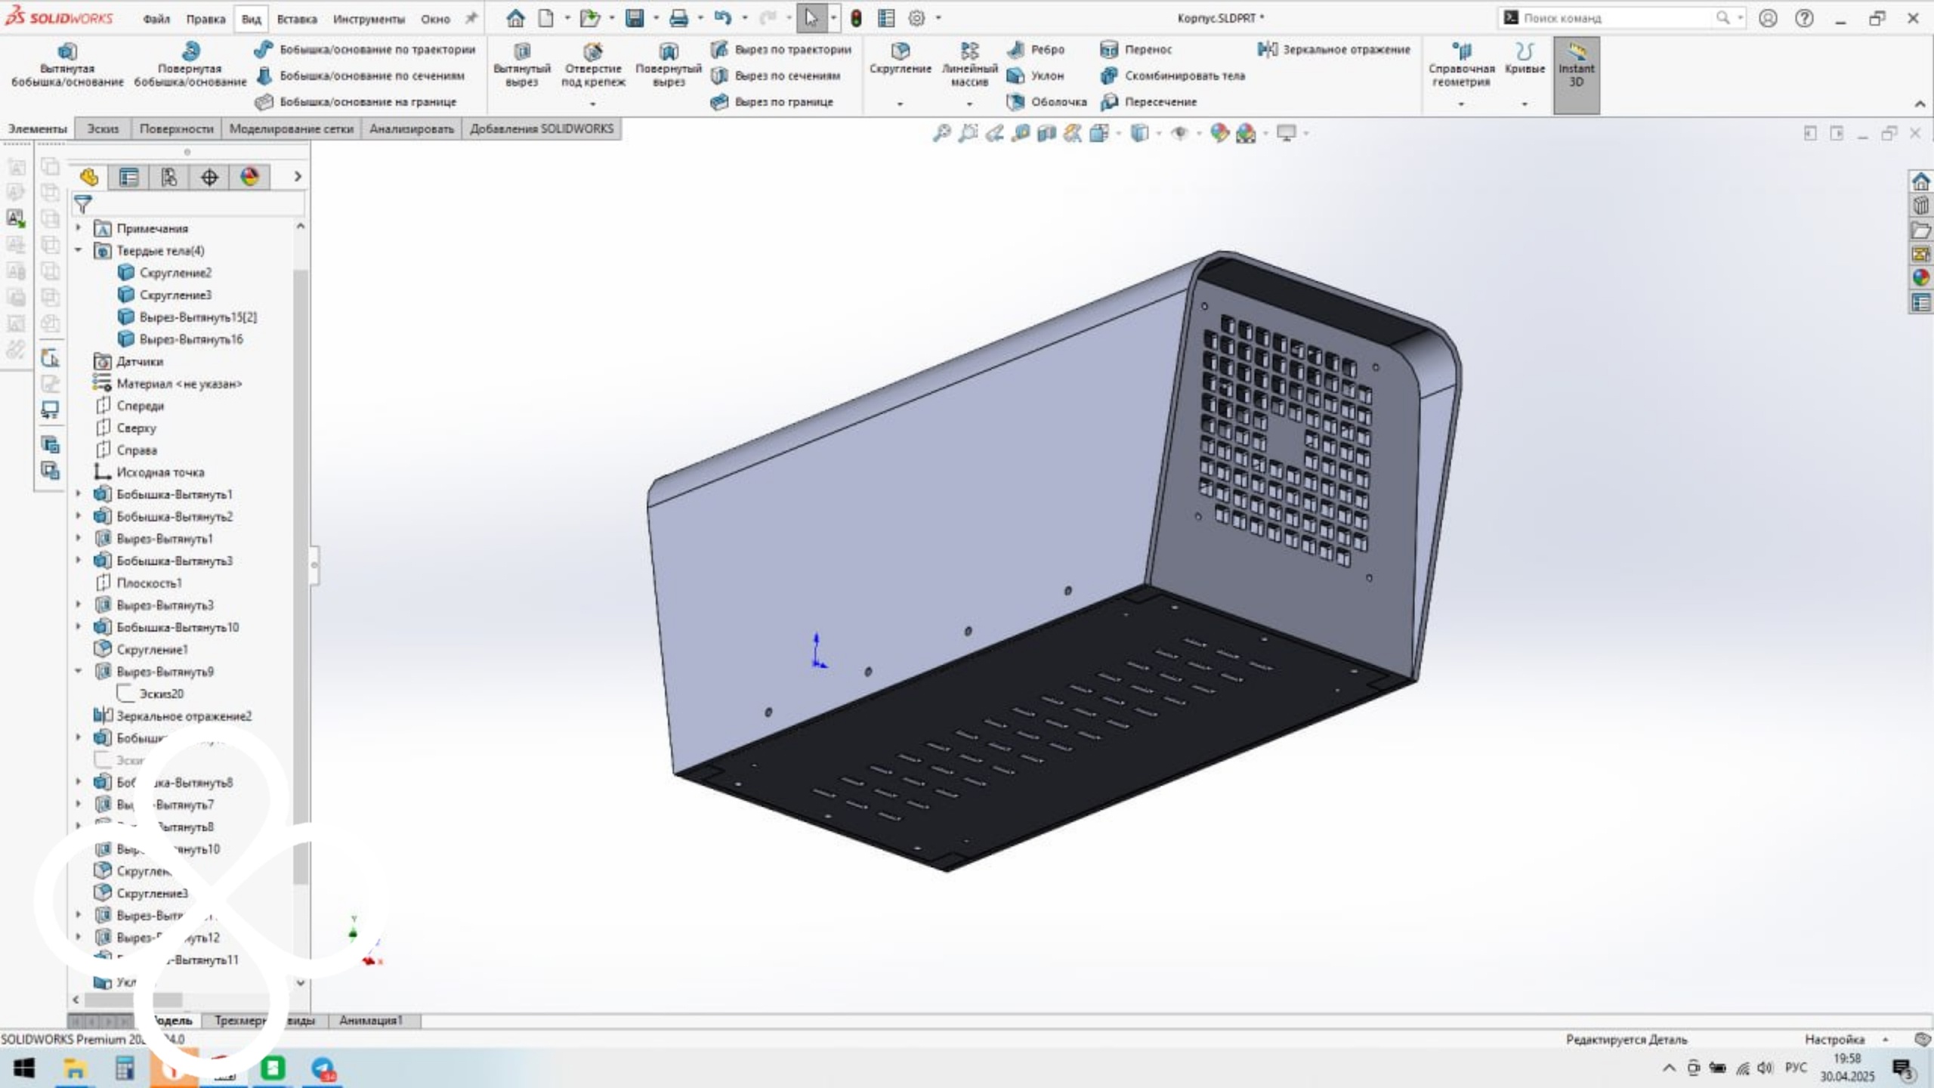Click the Поиск команд search field
The width and height of the screenshot is (1934, 1088).
pos(1617,18)
